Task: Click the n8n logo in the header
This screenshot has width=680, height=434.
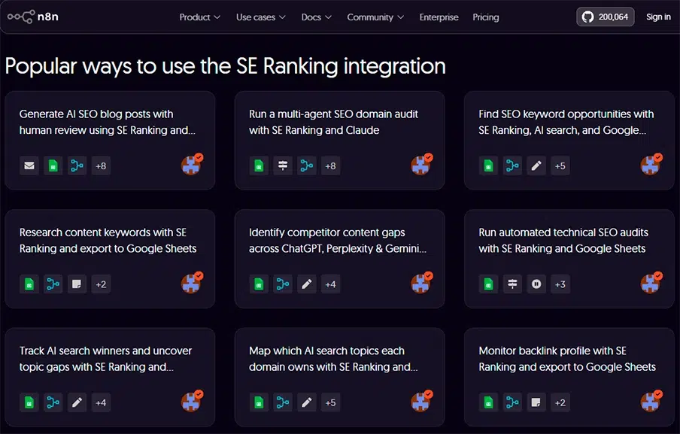Action: coord(33,17)
